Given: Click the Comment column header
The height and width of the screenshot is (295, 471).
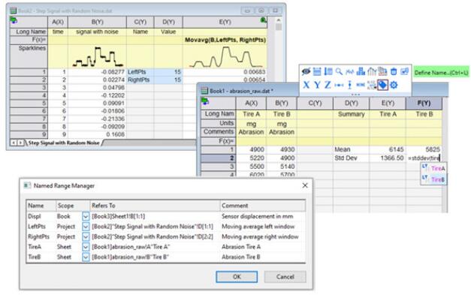Looking at the screenshot, I should [x=262, y=206].
